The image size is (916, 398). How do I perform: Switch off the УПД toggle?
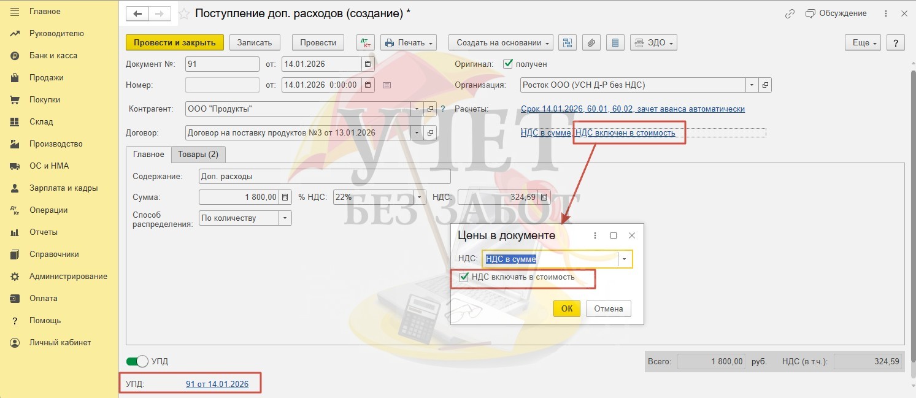click(x=138, y=361)
